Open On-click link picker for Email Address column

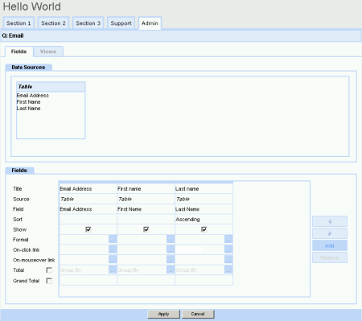pos(113,249)
